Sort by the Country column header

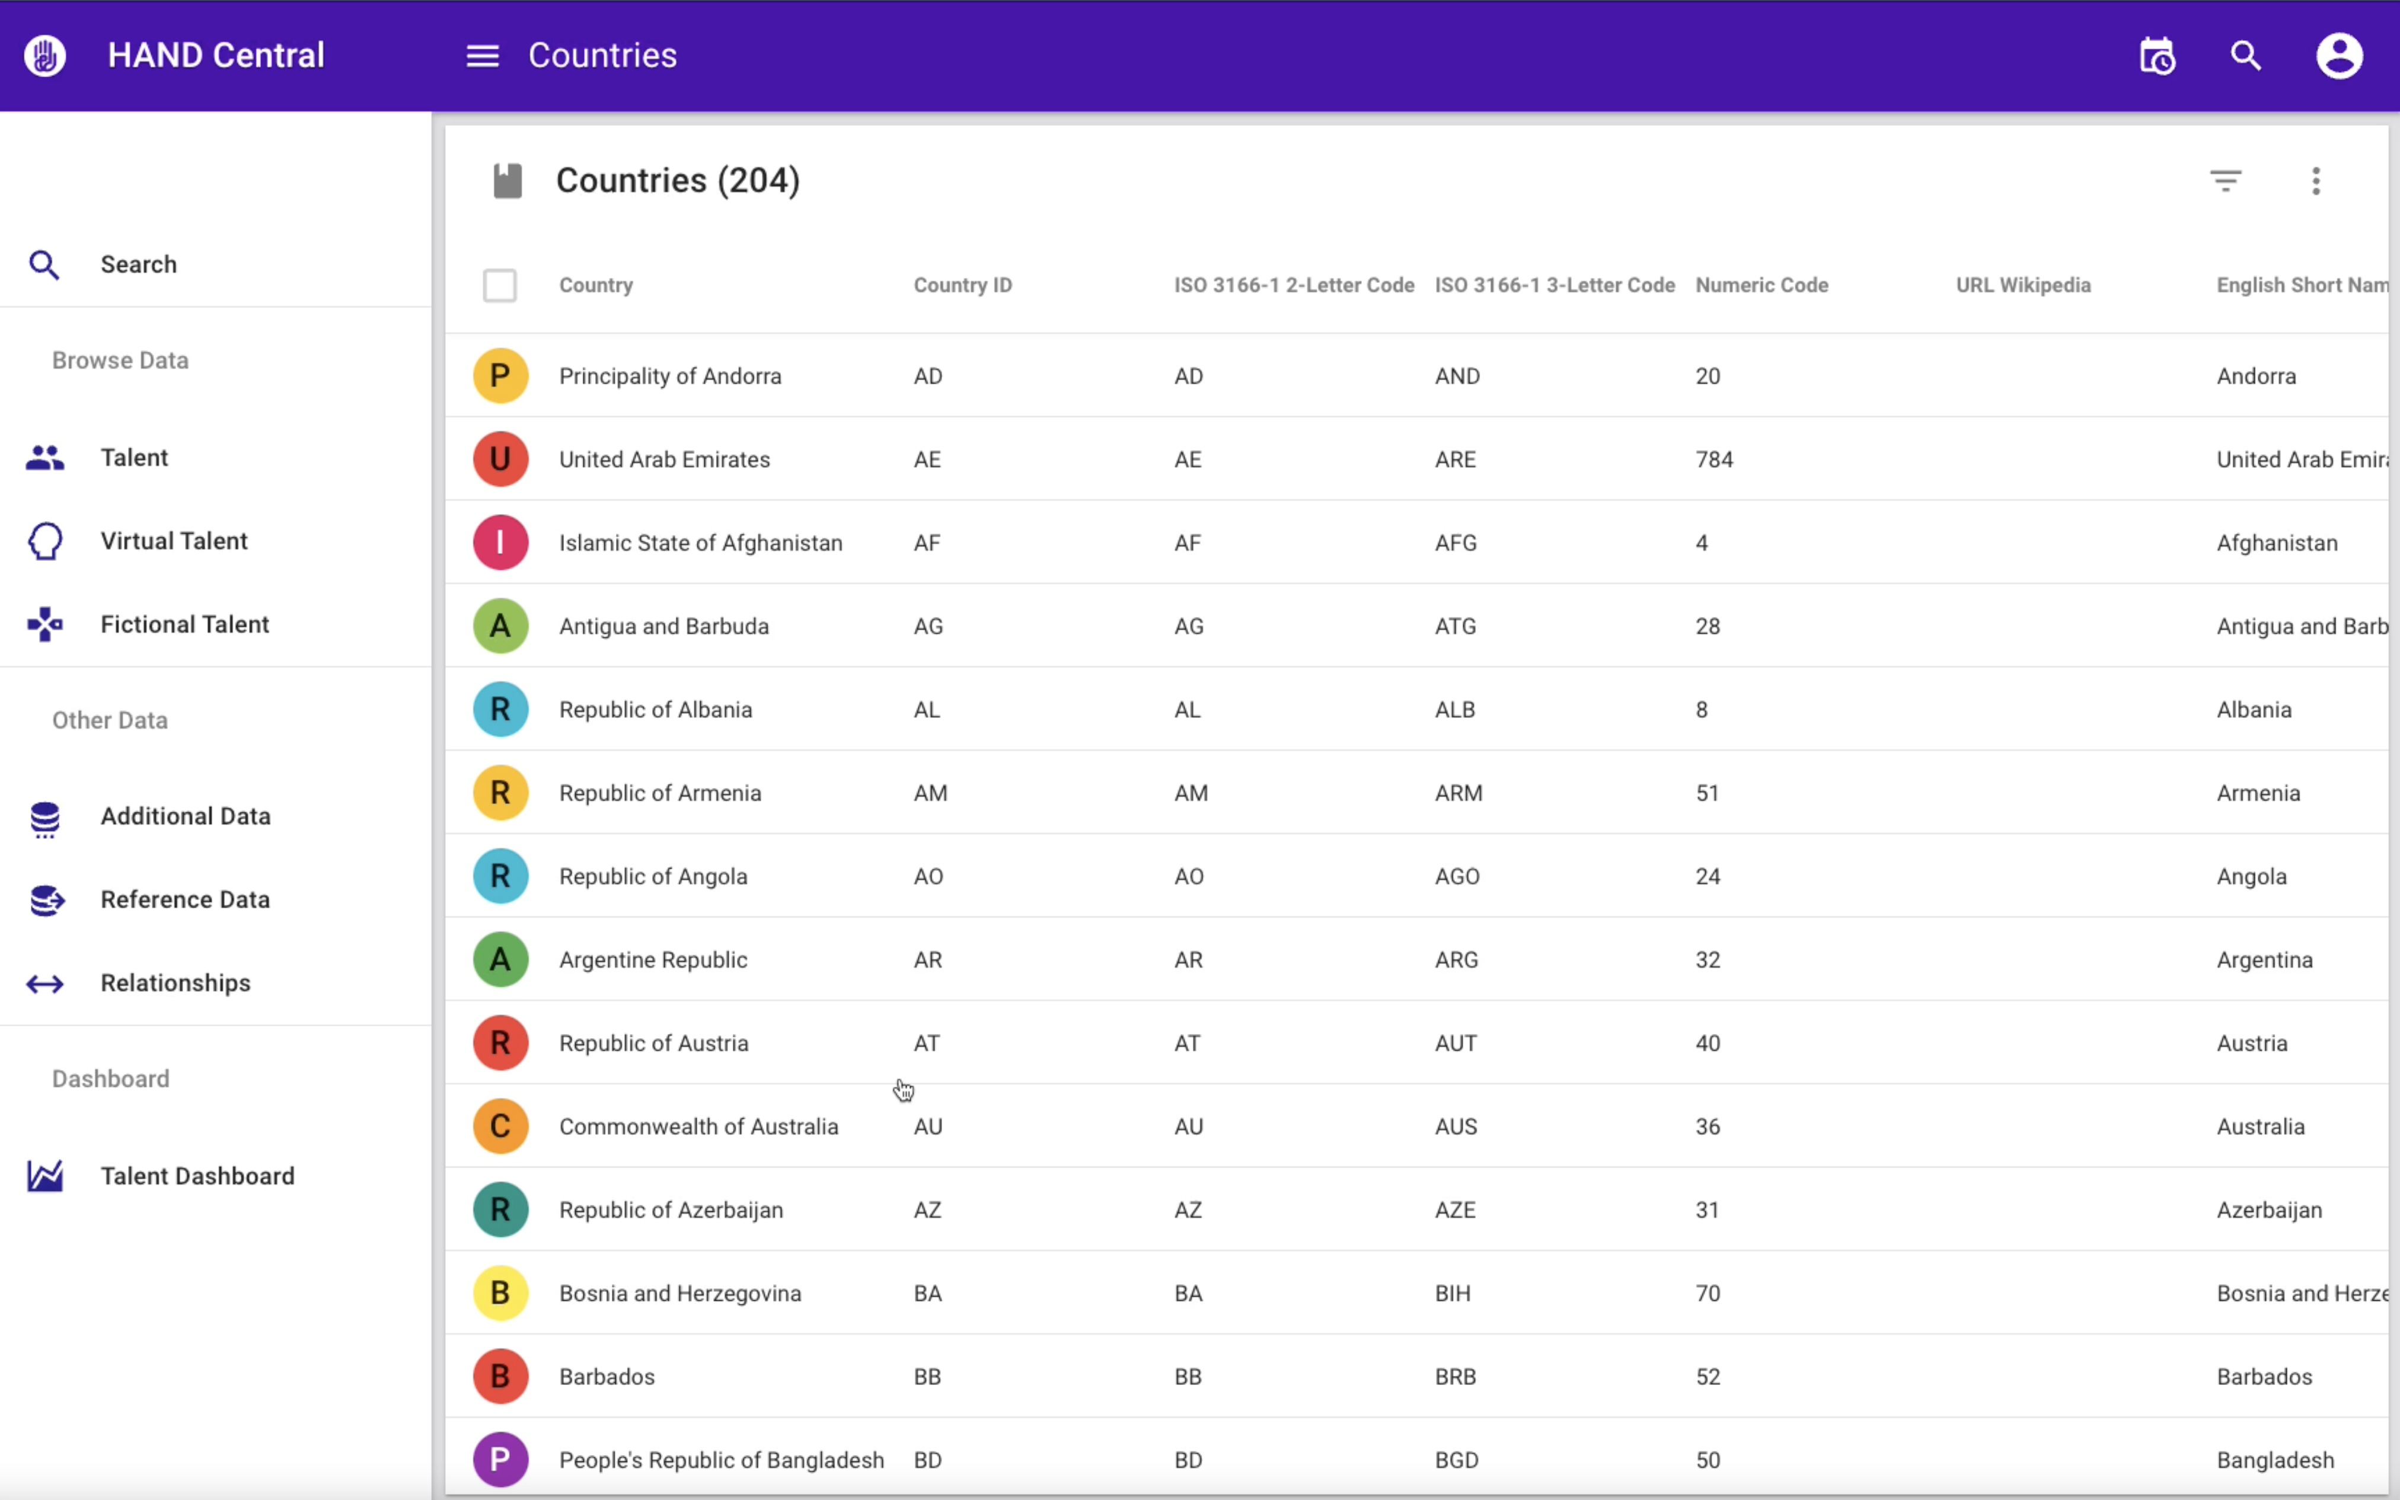(595, 286)
